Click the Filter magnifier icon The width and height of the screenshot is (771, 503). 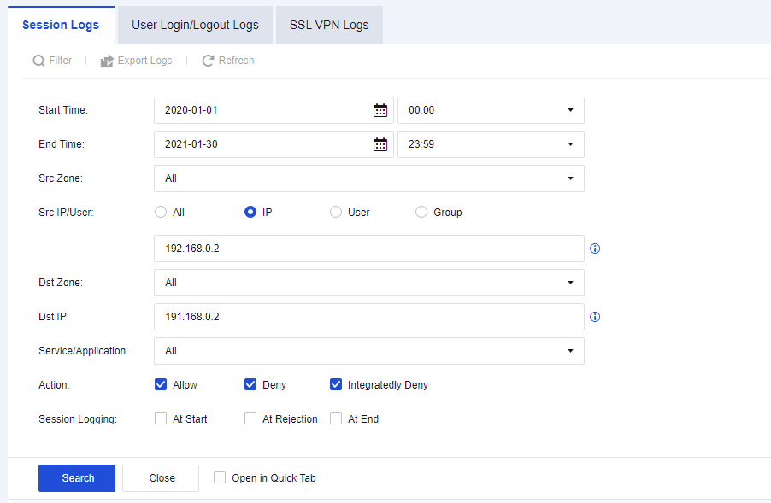coord(38,61)
